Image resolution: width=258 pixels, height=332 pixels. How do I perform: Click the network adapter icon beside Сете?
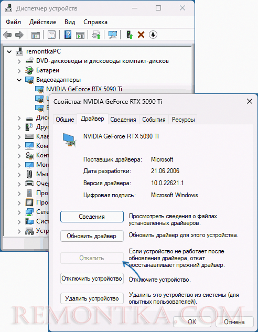[x=29, y=212]
